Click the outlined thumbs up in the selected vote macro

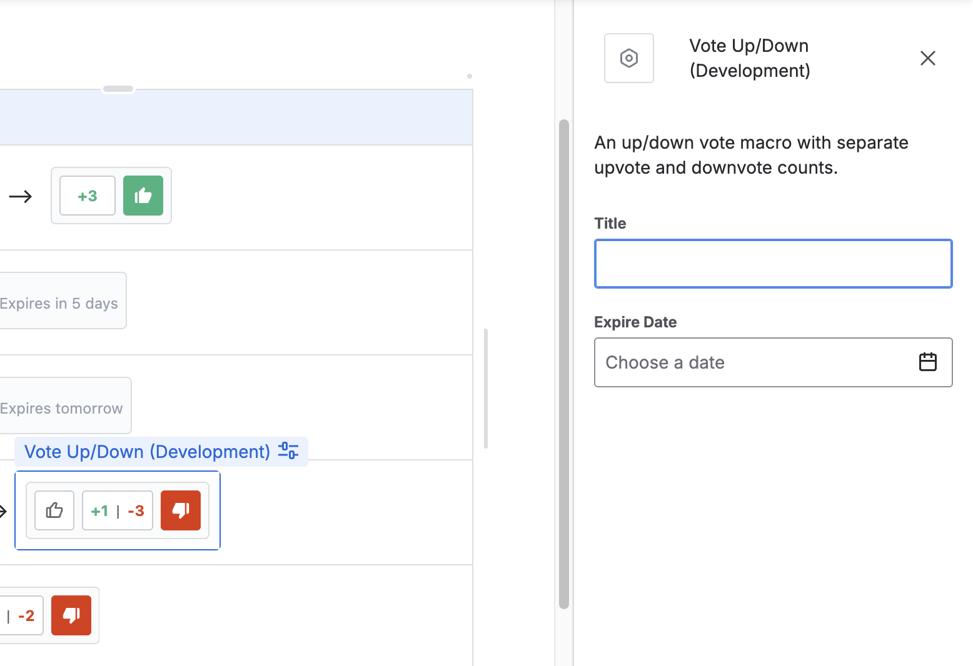(x=54, y=510)
